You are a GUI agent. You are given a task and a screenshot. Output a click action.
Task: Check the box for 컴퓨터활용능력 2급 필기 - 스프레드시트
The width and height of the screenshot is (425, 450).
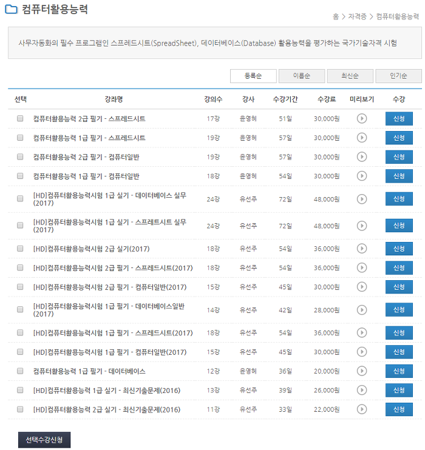pos(20,118)
